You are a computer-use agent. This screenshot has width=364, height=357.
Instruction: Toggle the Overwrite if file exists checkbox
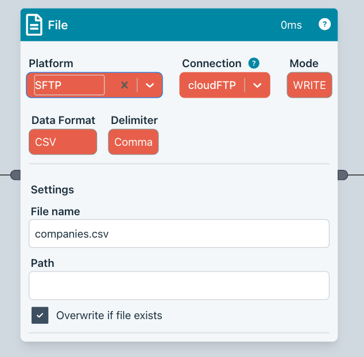pos(40,315)
